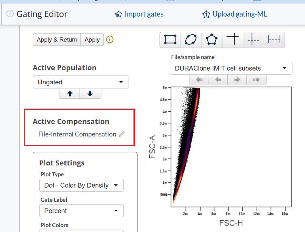
Task: Click the Apply & Return button
Action: click(x=57, y=40)
